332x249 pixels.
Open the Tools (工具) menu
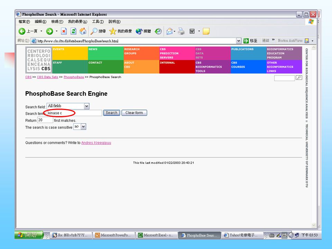(x=98, y=21)
